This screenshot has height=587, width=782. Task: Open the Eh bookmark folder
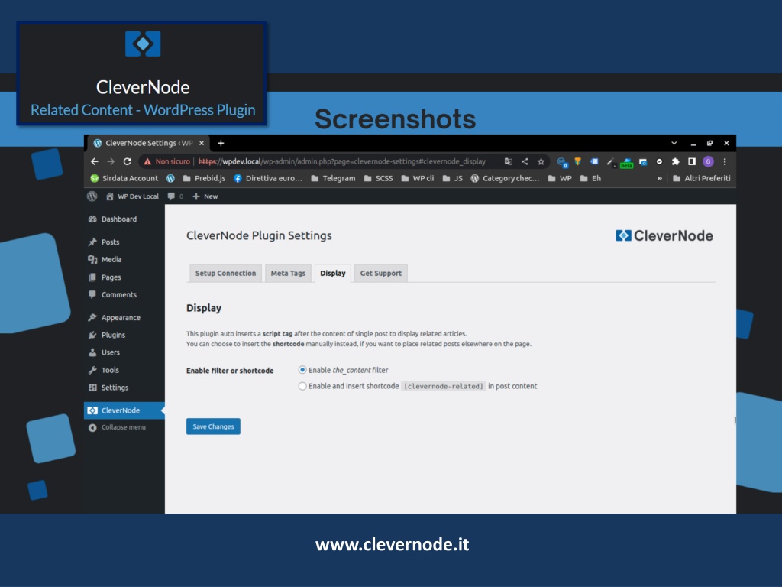tap(590, 178)
